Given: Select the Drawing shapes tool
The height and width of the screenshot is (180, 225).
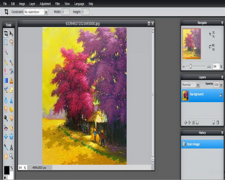Looking at the screenshot, I should point(11,90).
